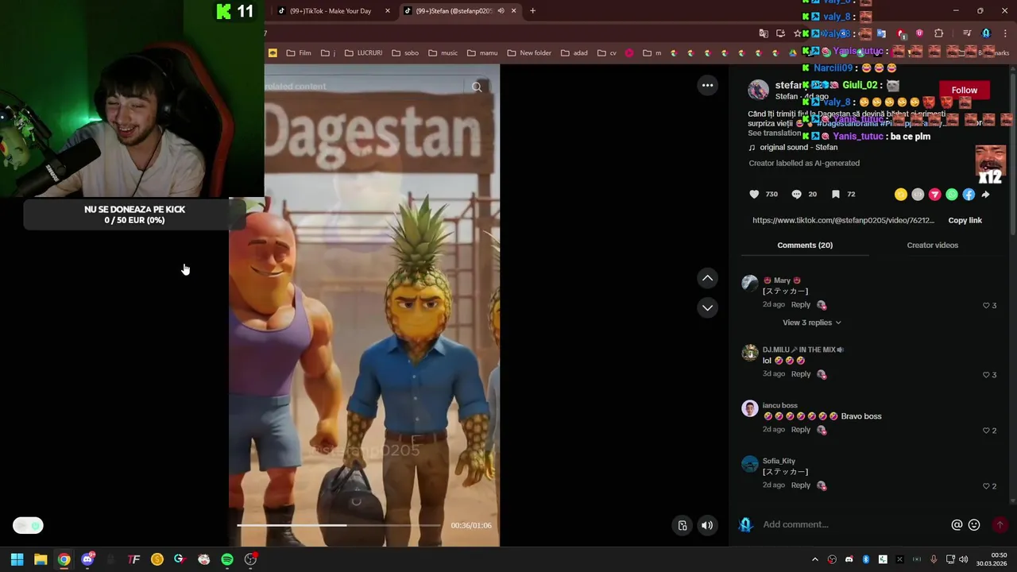Save video with bookmark icon
The width and height of the screenshot is (1017, 572).
click(x=835, y=194)
